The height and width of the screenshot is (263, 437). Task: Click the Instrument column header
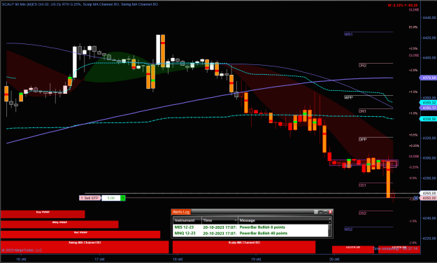tap(187, 220)
